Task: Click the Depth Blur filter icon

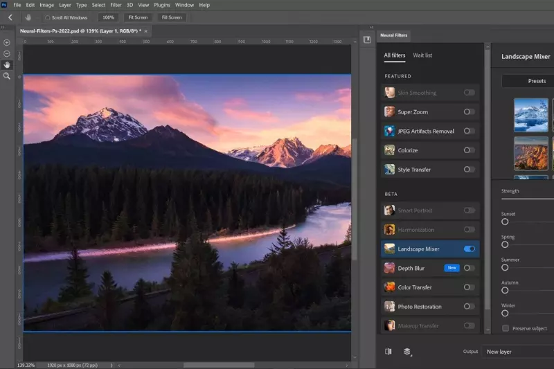Action: coord(390,268)
